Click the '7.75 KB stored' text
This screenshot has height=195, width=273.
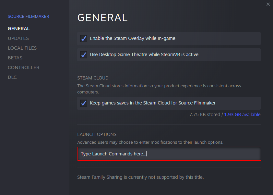click(x=204, y=115)
